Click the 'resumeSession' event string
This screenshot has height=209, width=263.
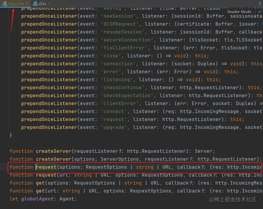123,32
